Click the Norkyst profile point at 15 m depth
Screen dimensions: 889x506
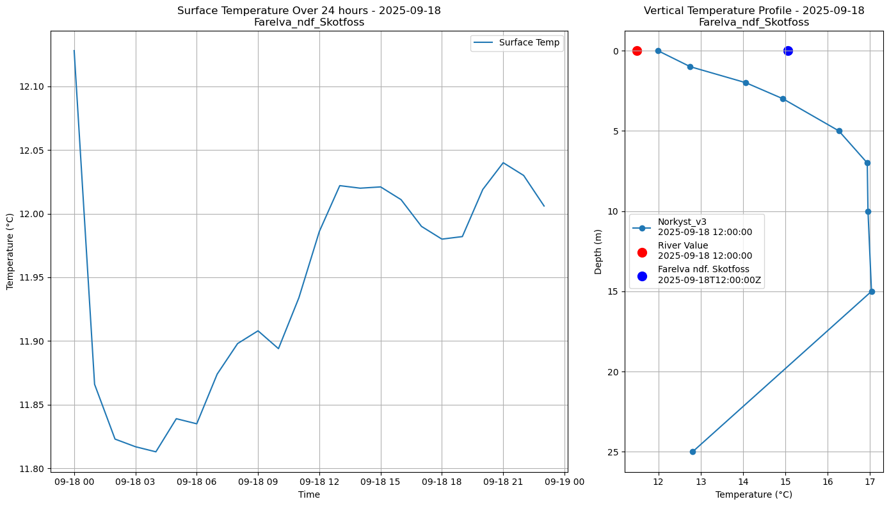click(x=872, y=291)
